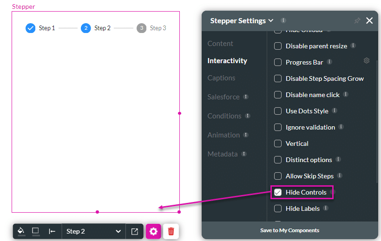
Task: Expand the Stepper Settings title dropdown
Action: tap(271, 20)
